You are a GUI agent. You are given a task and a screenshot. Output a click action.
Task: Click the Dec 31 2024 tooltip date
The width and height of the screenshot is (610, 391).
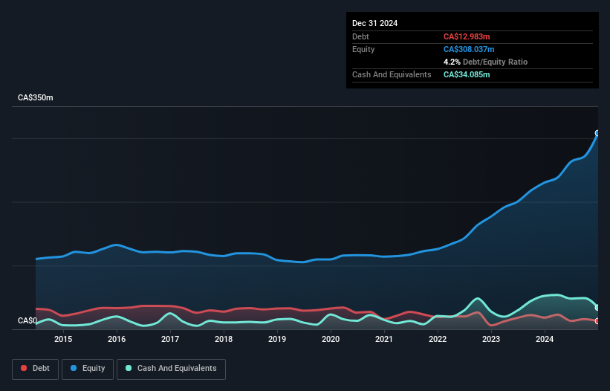coord(374,23)
